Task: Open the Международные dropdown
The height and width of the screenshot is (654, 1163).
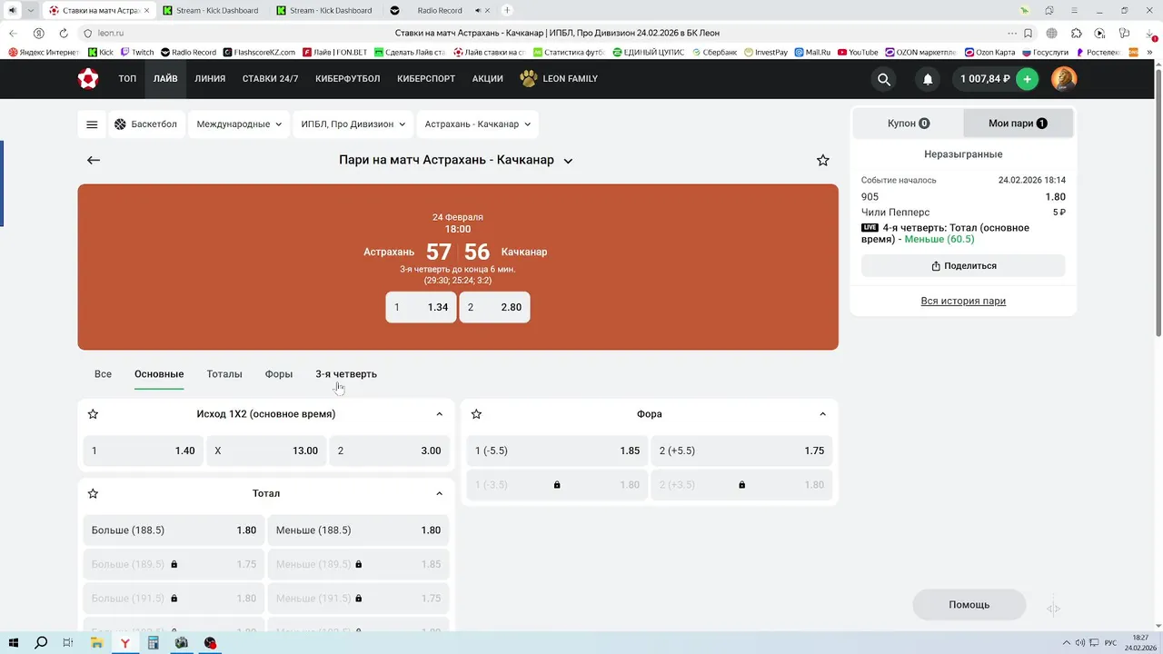Action: [239, 124]
